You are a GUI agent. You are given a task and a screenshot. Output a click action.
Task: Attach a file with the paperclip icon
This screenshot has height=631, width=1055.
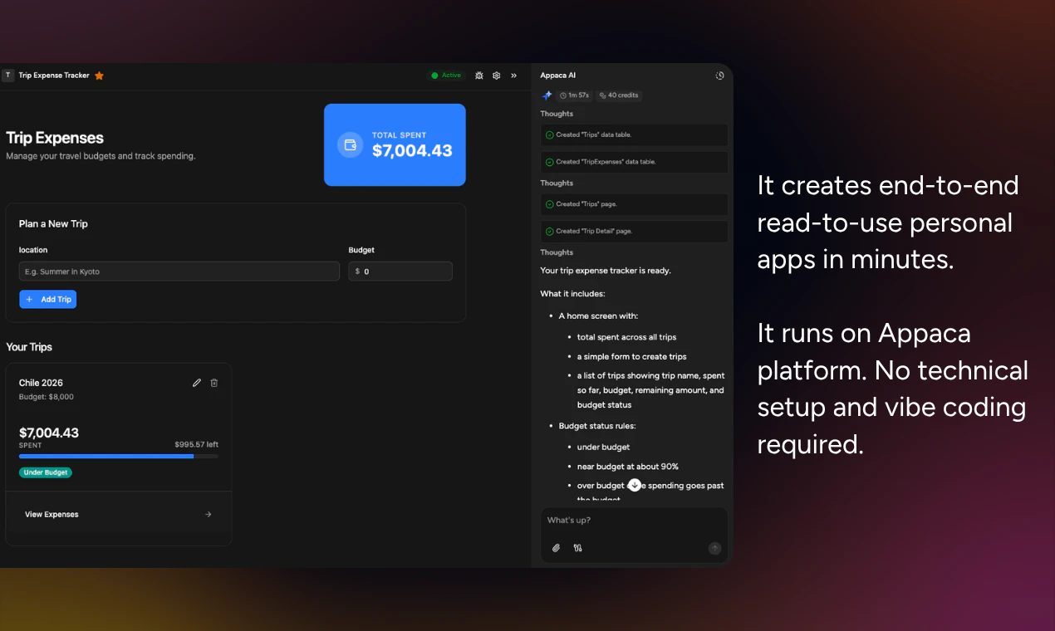point(556,548)
